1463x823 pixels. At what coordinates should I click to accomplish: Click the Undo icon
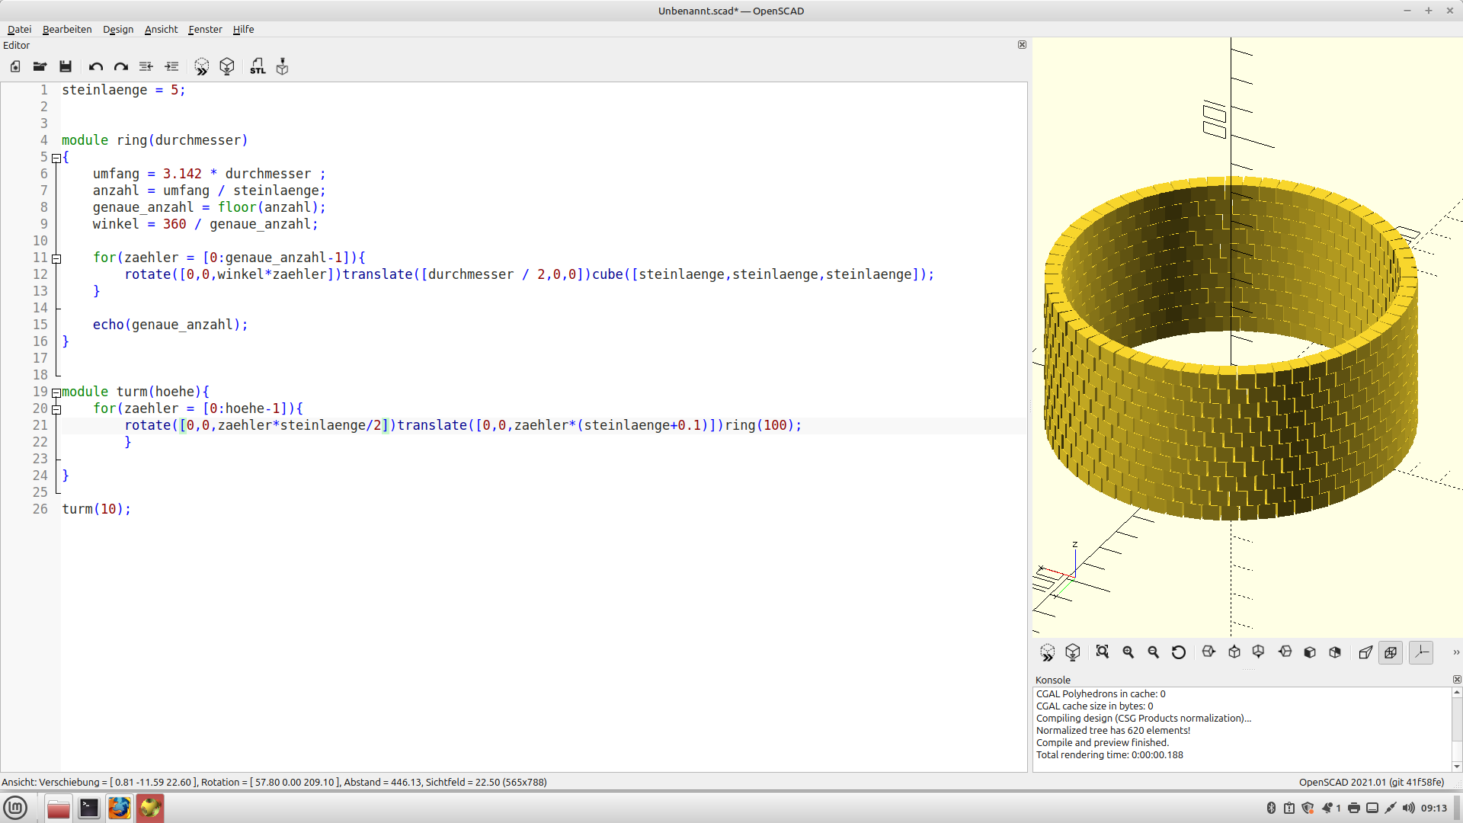(x=95, y=66)
